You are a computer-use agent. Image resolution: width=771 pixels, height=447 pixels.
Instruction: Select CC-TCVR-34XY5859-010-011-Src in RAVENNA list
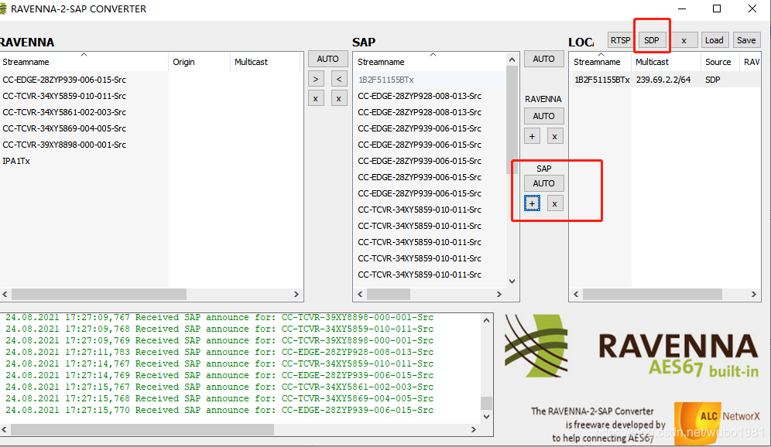coord(64,96)
